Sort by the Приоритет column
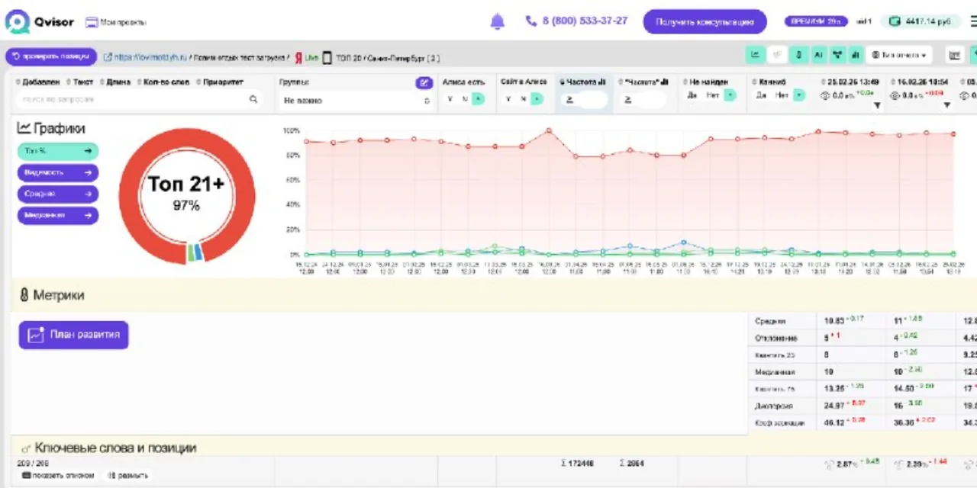This screenshot has width=977, height=488. point(220,82)
